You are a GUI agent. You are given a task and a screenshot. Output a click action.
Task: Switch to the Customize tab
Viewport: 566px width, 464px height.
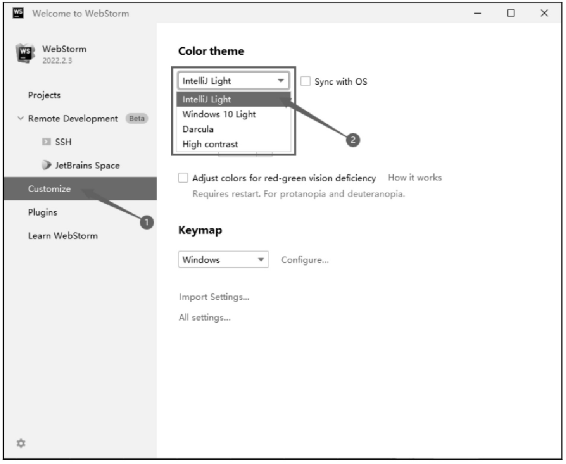[x=80, y=188]
